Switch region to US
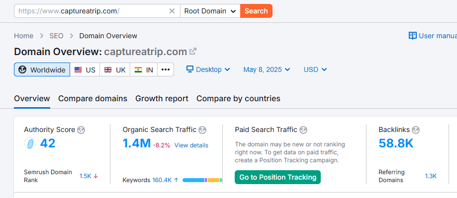Viewport: 457px width, 198px height. point(85,70)
